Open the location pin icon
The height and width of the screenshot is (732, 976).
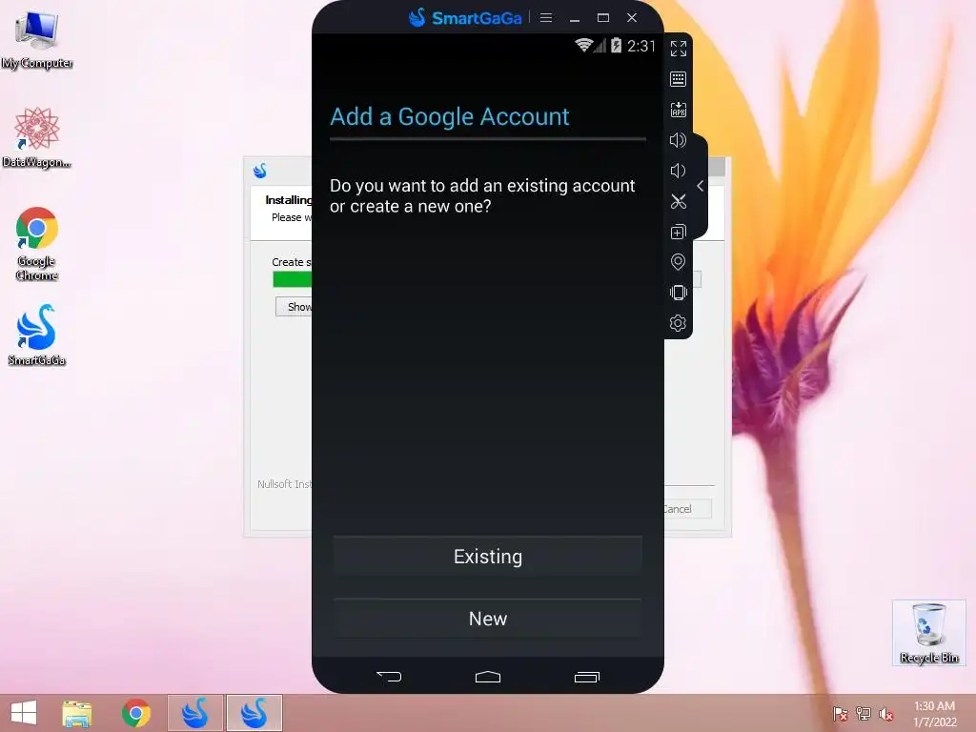coord(678,262)
